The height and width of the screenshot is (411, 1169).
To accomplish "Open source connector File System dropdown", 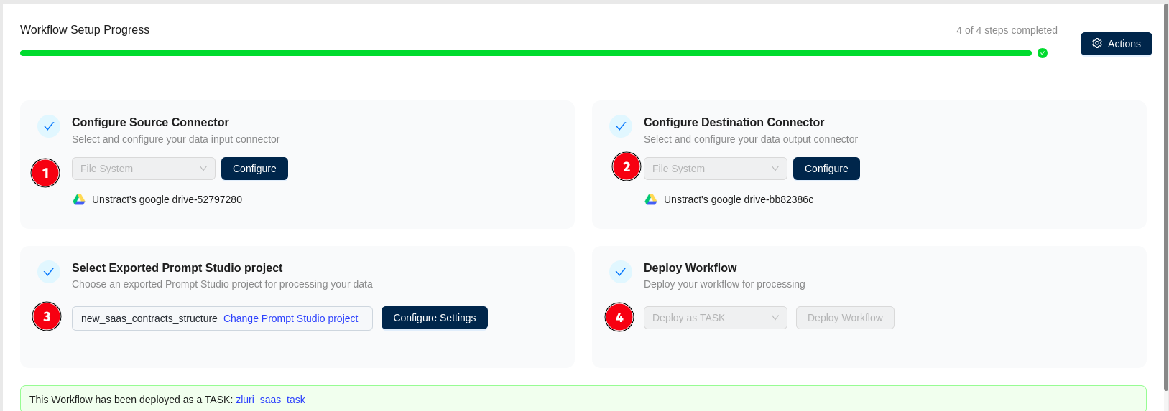I will click(144, 169).
